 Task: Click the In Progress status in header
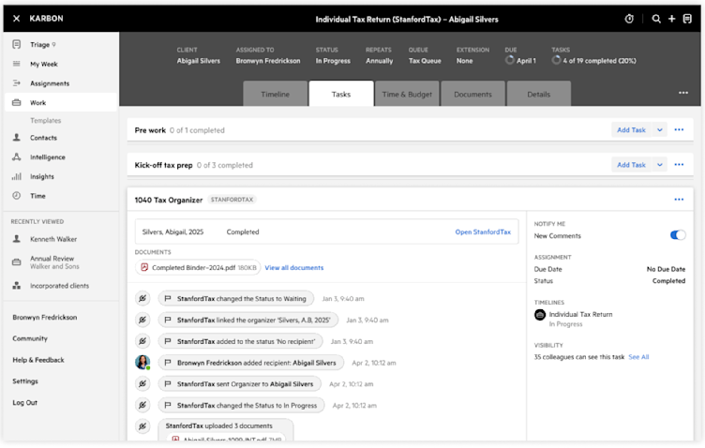point(333,61)
